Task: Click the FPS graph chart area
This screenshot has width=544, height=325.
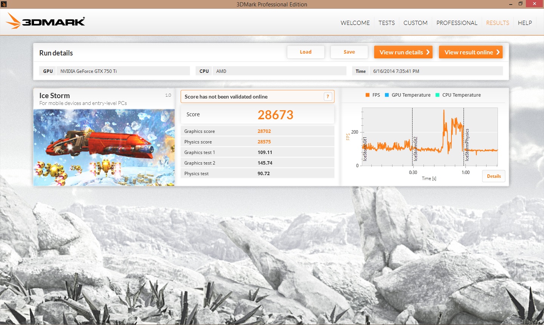Action: 430,137
